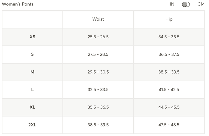209x136 pixels.
Task: Select the XS size row label
Action: click(x=33, y=37)
